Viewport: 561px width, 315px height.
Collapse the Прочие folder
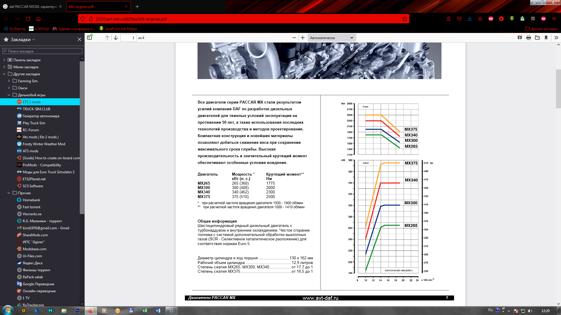coord(9,193)
